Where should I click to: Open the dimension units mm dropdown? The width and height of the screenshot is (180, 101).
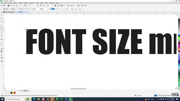point(25,9)
